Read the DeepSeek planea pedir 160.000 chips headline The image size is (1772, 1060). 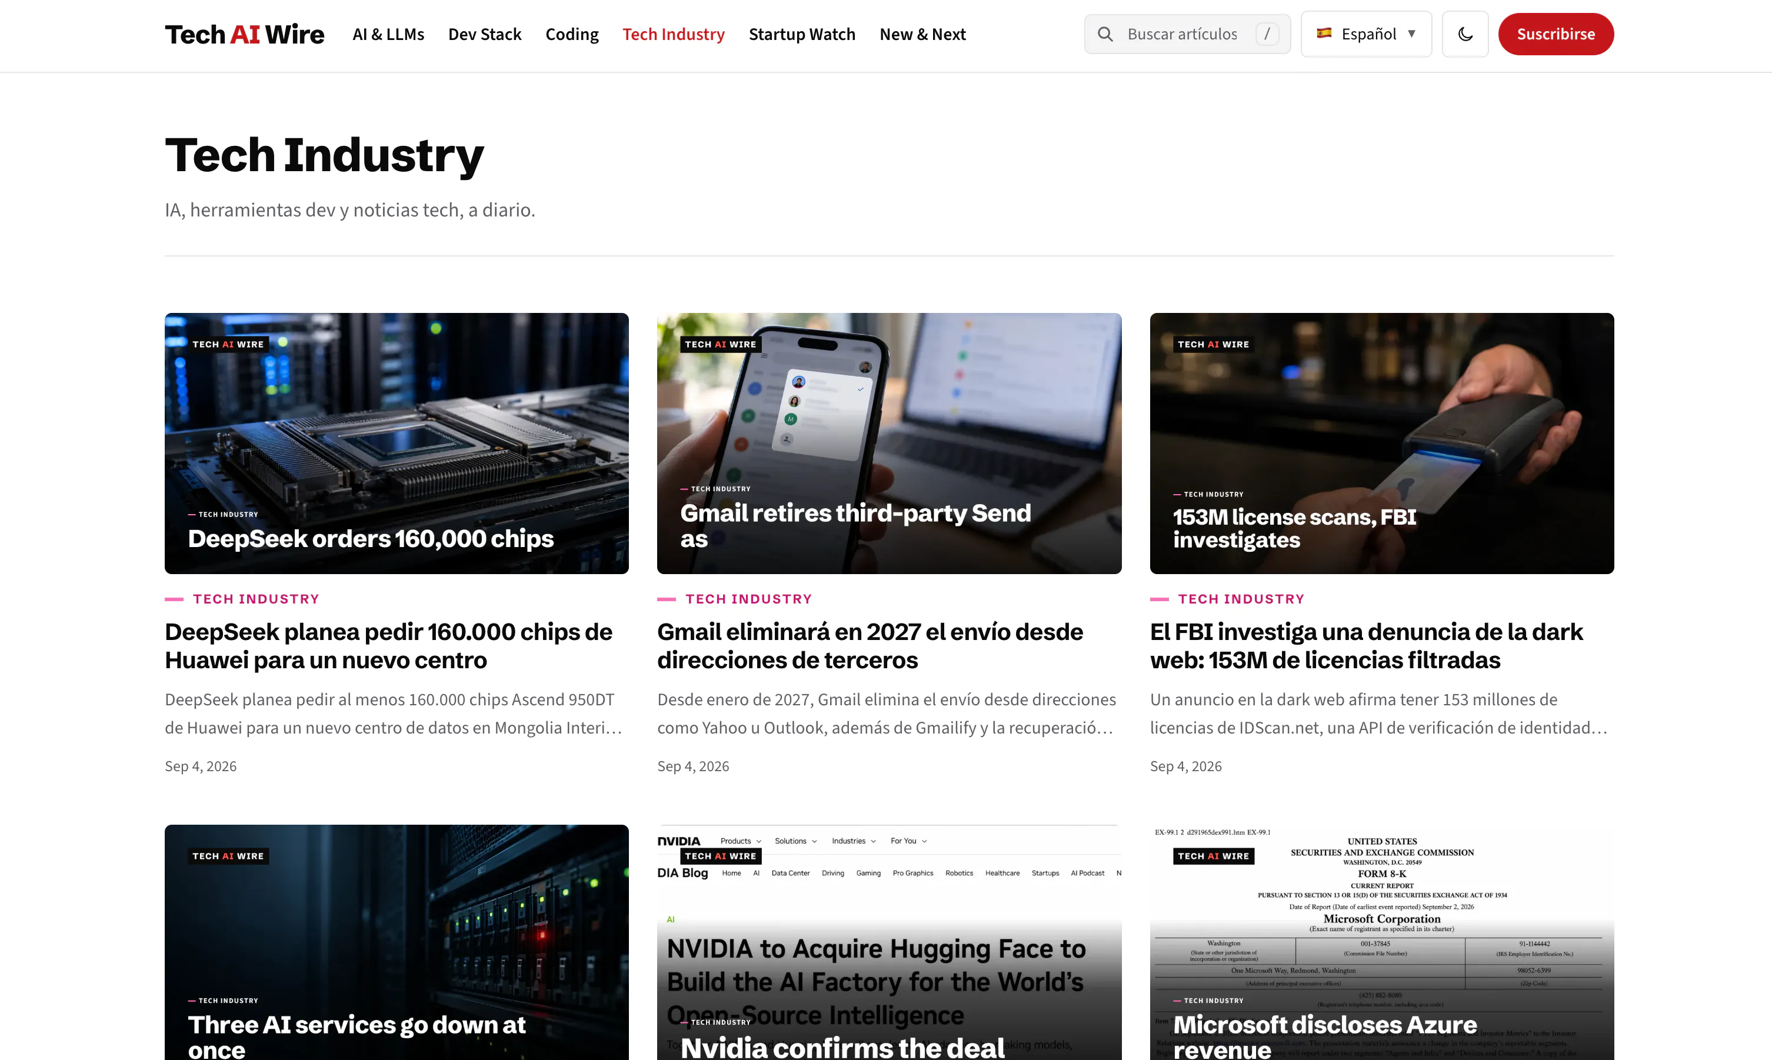click(x=388, y=646)
